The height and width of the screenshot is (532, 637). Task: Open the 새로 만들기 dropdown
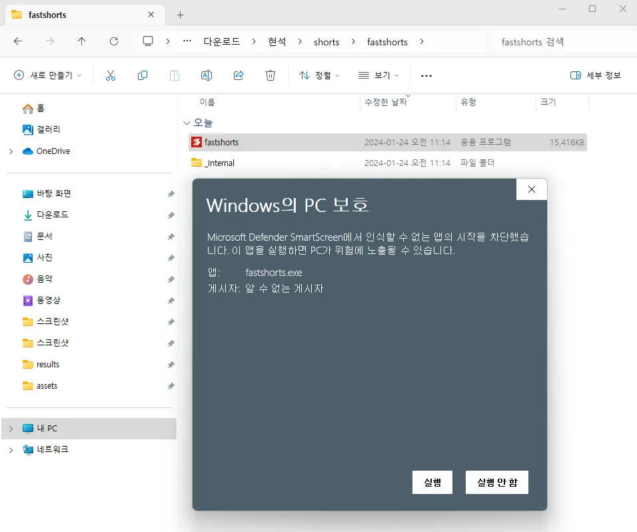click(48, 75)
